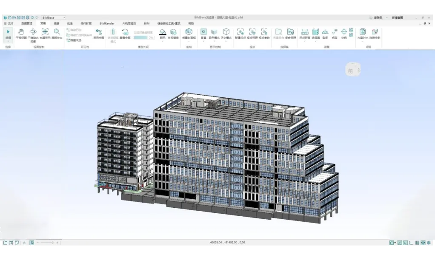Open the 数据管理 ribbon tab

pyautogui.click(x=26, y=24)
